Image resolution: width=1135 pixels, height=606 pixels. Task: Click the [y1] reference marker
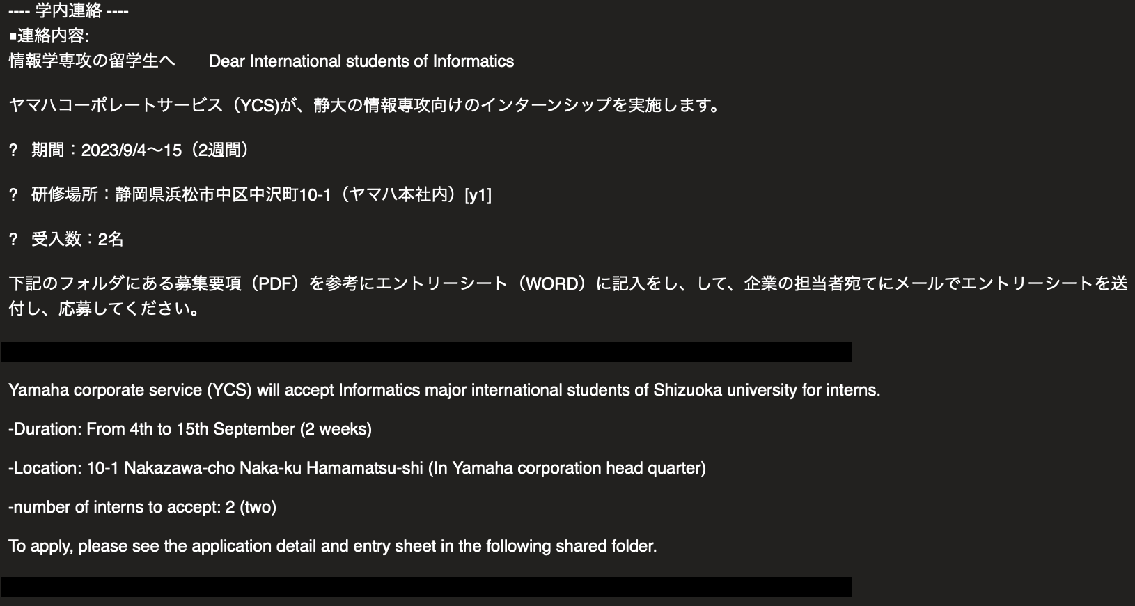478,195
